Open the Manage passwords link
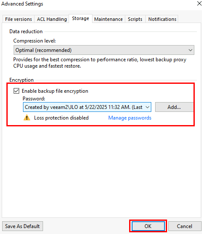The image size is (202, 234). tap(130, 118)
